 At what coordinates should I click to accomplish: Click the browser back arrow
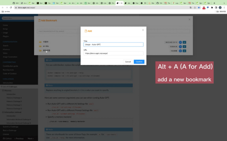[3, 7]
